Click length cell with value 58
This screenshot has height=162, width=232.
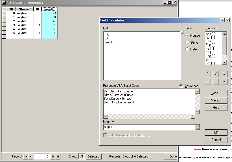49,29
